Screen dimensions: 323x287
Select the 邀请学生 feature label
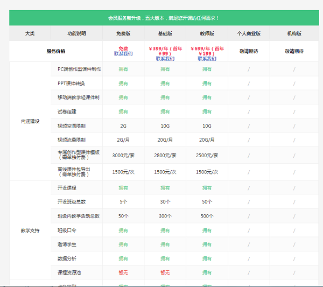click(x=67, y=244)
